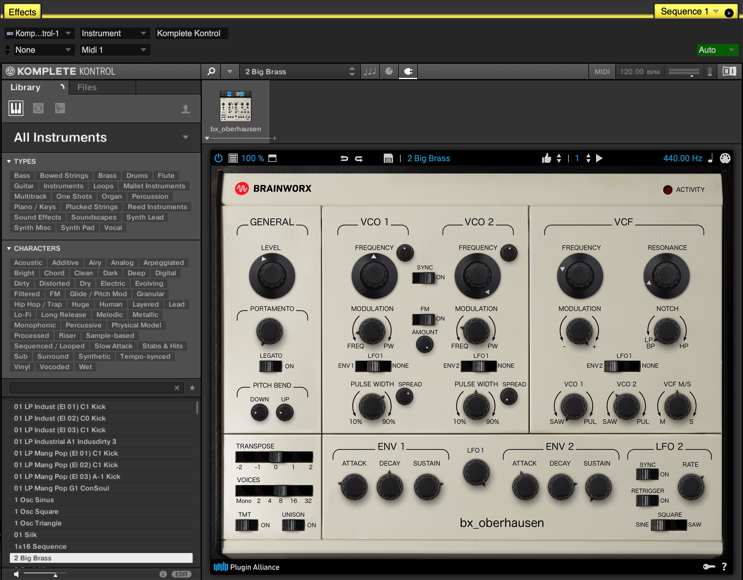Open the None input dropdown
743x580 pixels.
pyautogui.click(x=44, y=50)
